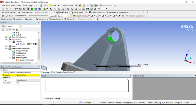196x105 pixels.
Task: Switch to the Report Preview tab
Action: click(x=68, y=72)
